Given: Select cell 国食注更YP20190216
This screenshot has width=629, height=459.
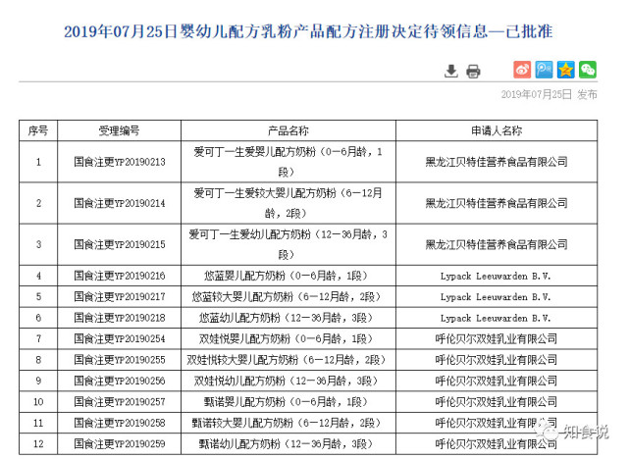Looking at the screenshot, I should (119, 276).
